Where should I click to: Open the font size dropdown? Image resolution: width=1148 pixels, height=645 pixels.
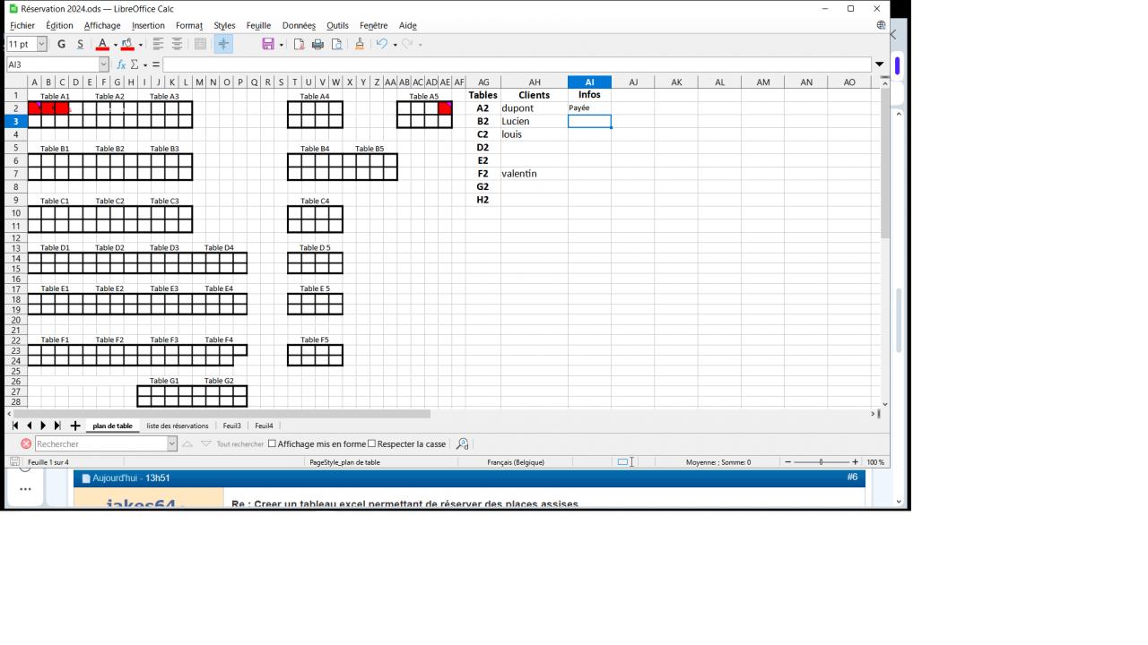click(x=41, y=44)
